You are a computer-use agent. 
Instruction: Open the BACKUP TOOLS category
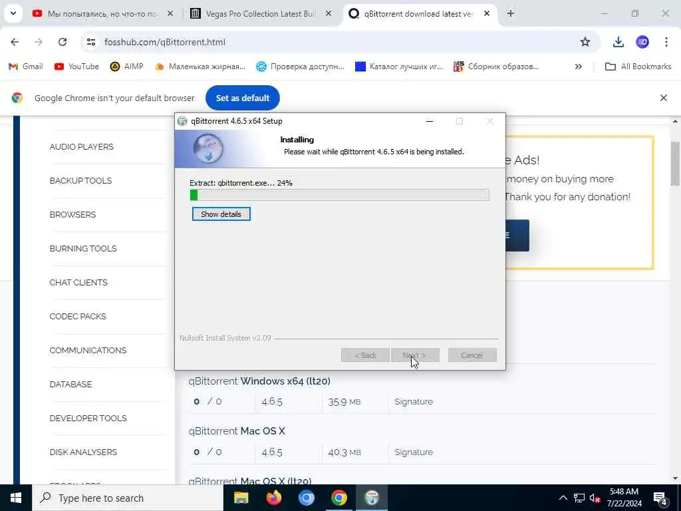pyautogui.click(x=80, y=181)
